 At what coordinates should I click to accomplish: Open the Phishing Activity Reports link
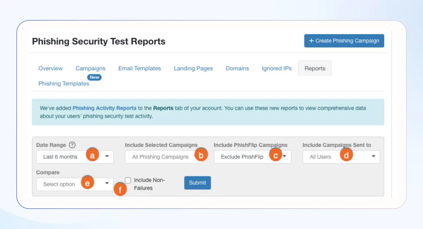[x=104, y=108]
